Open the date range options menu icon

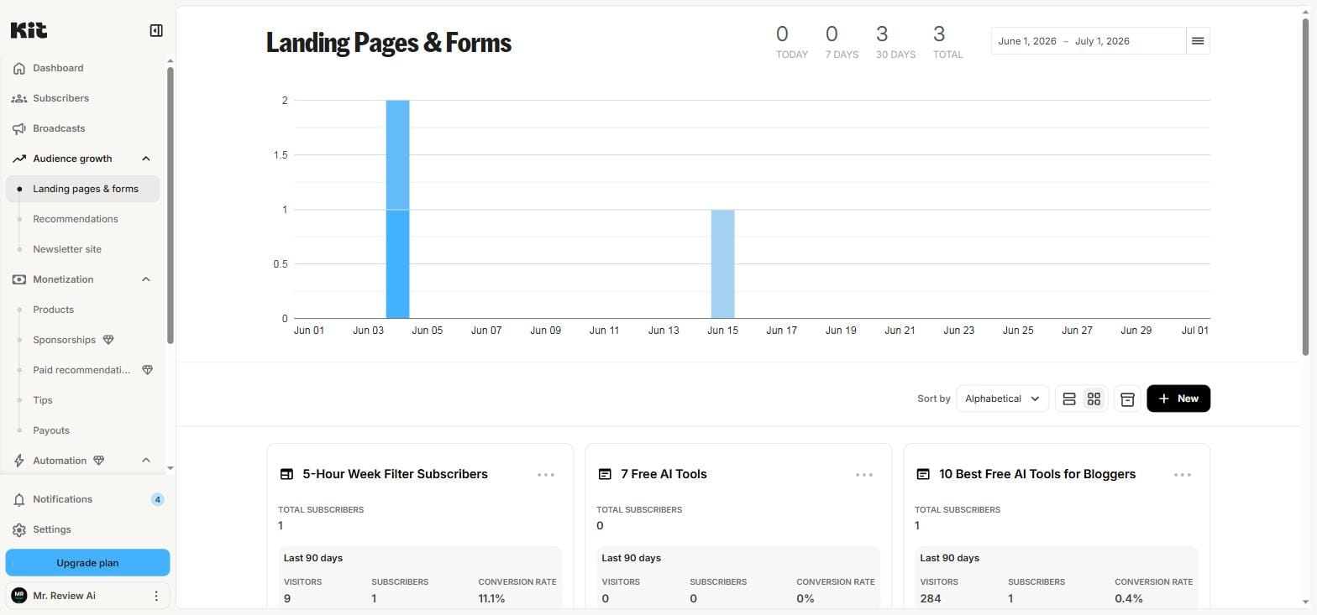[1198, 41]
